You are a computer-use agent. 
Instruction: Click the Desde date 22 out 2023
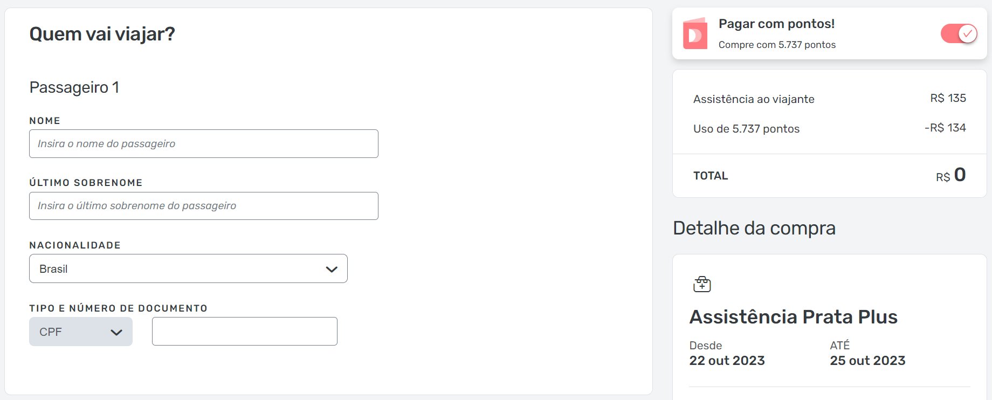pos(727,361)
